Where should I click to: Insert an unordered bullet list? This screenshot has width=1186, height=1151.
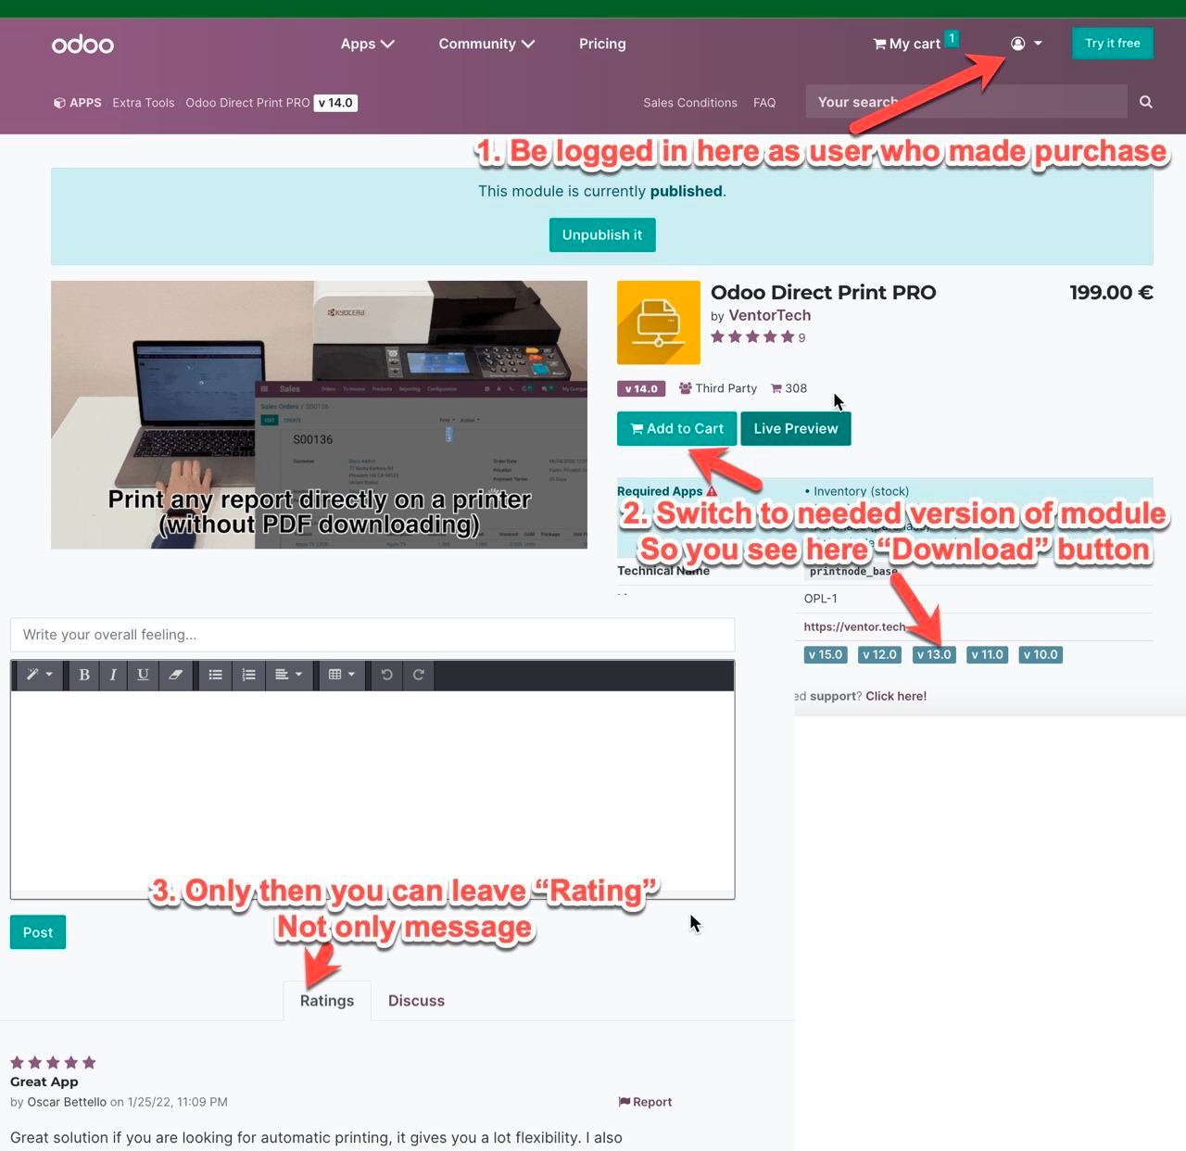pos(216,675)
